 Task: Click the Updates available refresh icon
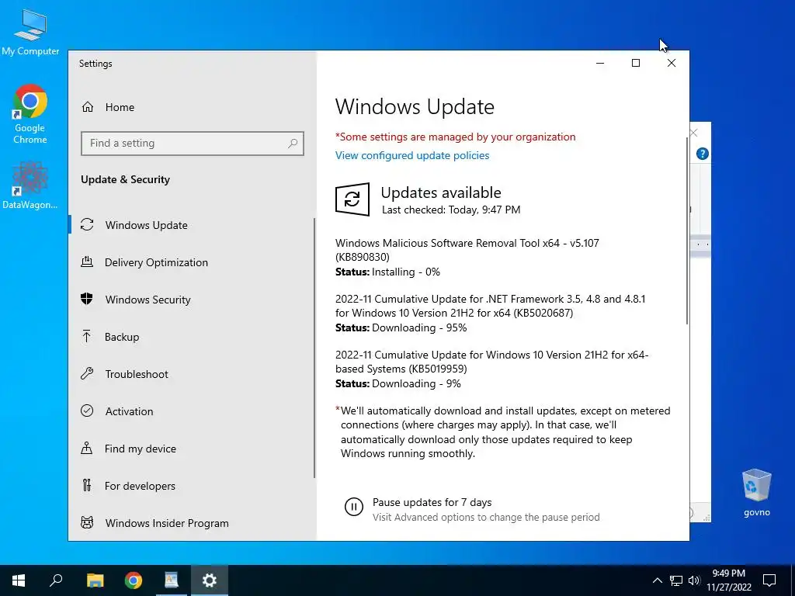(x=352, y=199)
